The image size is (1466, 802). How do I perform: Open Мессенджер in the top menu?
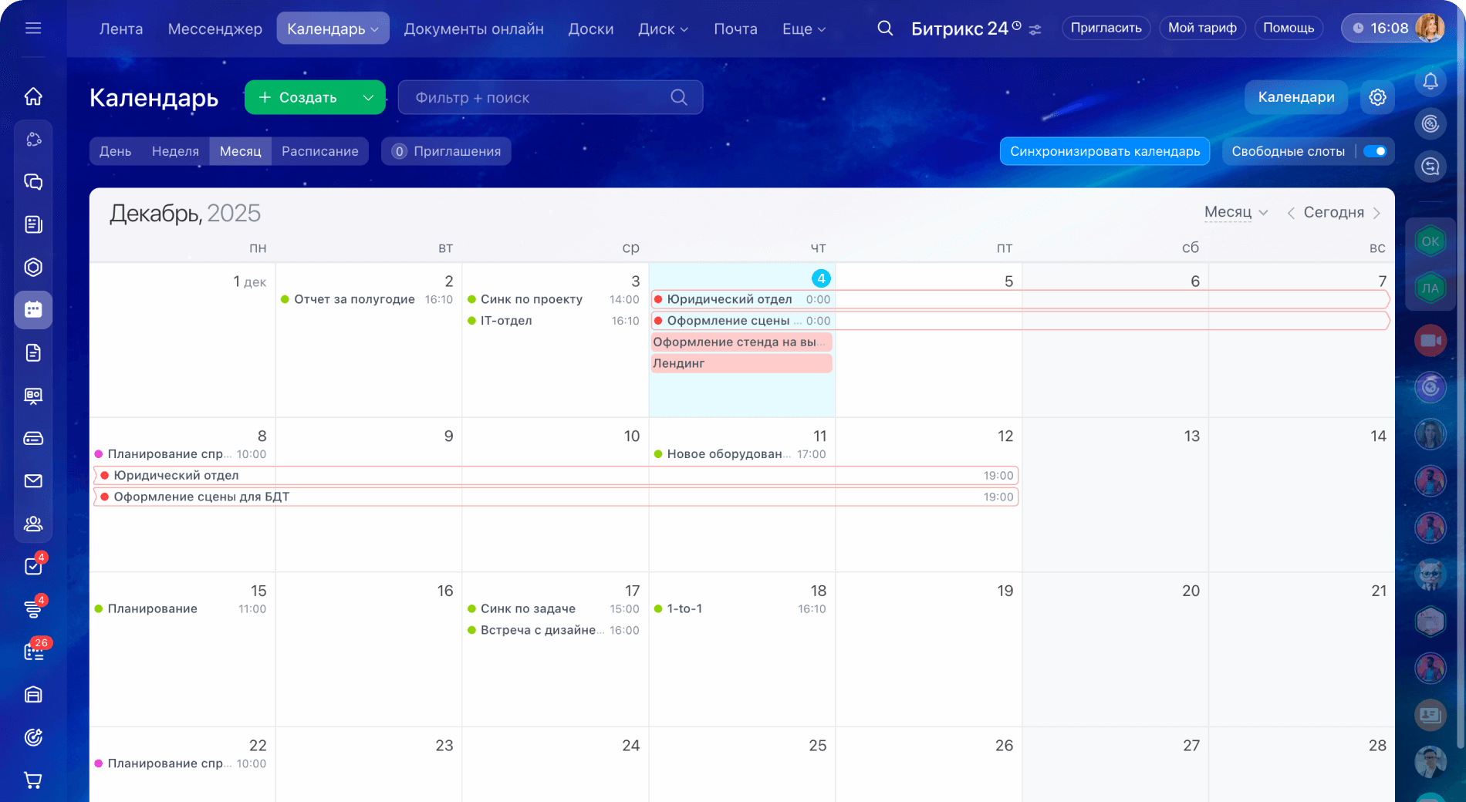[x=214, y=29]
